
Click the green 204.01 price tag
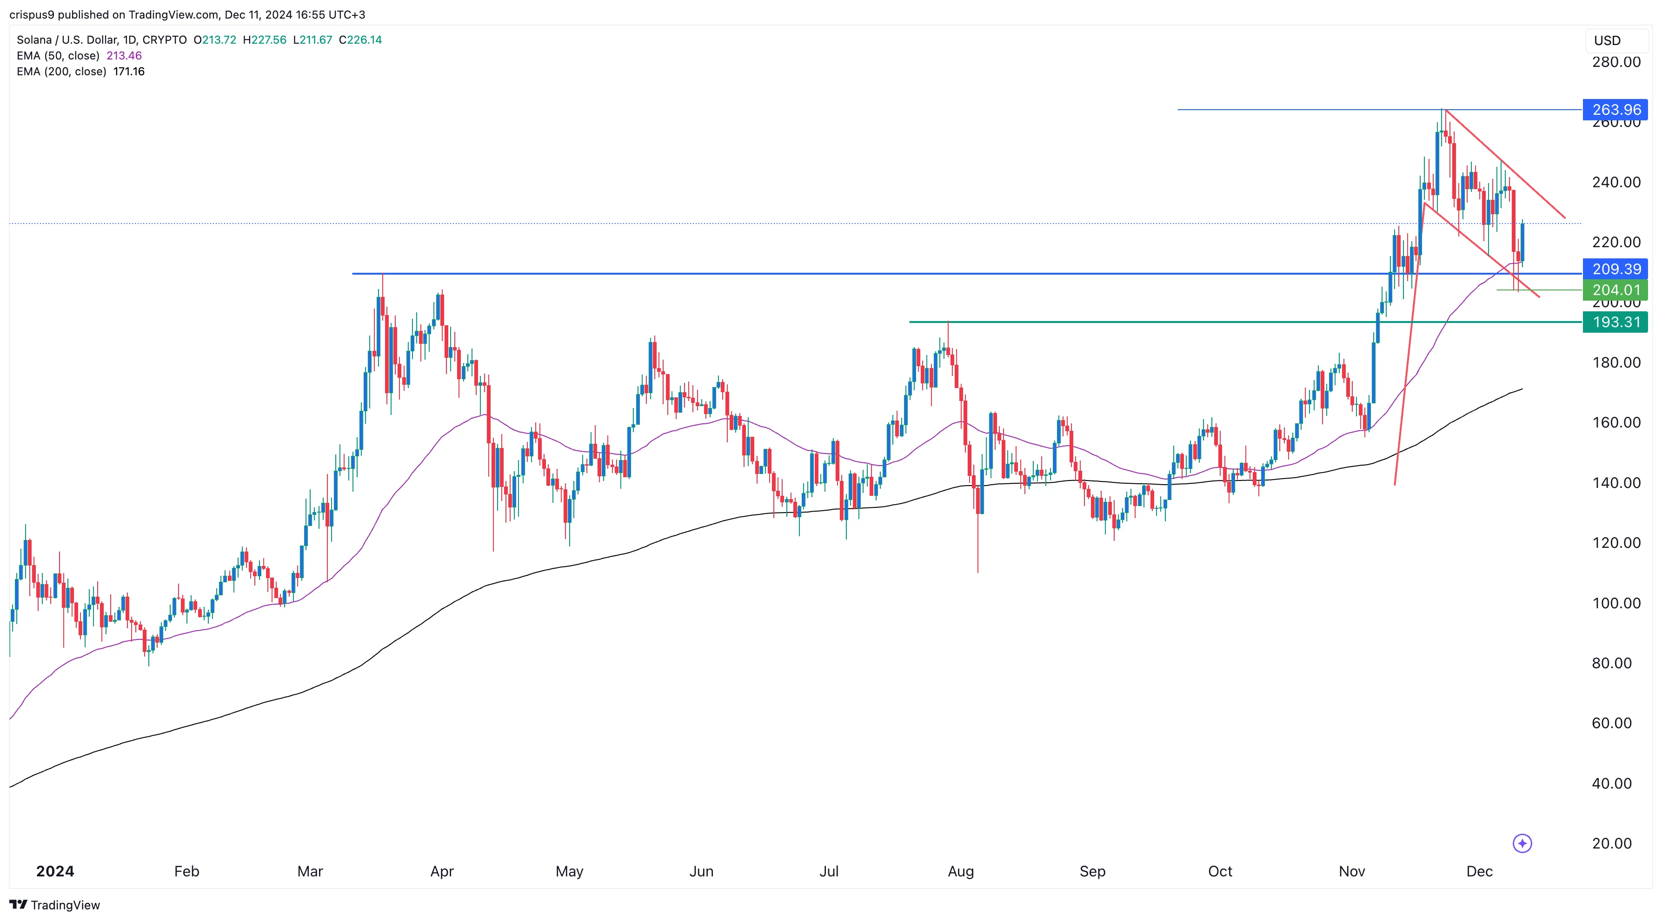pos(1615,290)
